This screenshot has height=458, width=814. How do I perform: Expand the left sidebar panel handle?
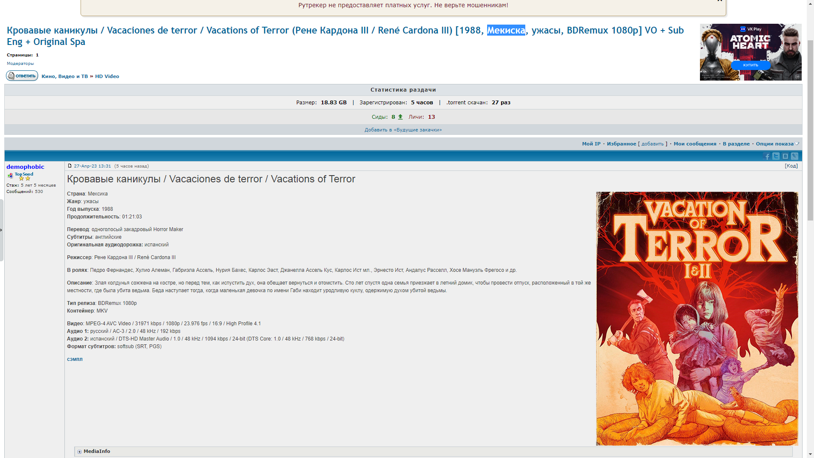pos(2,230)
